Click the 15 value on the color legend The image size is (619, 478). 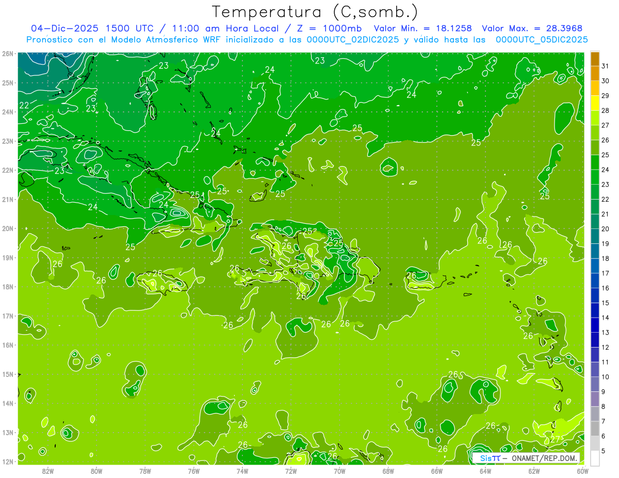606,303
